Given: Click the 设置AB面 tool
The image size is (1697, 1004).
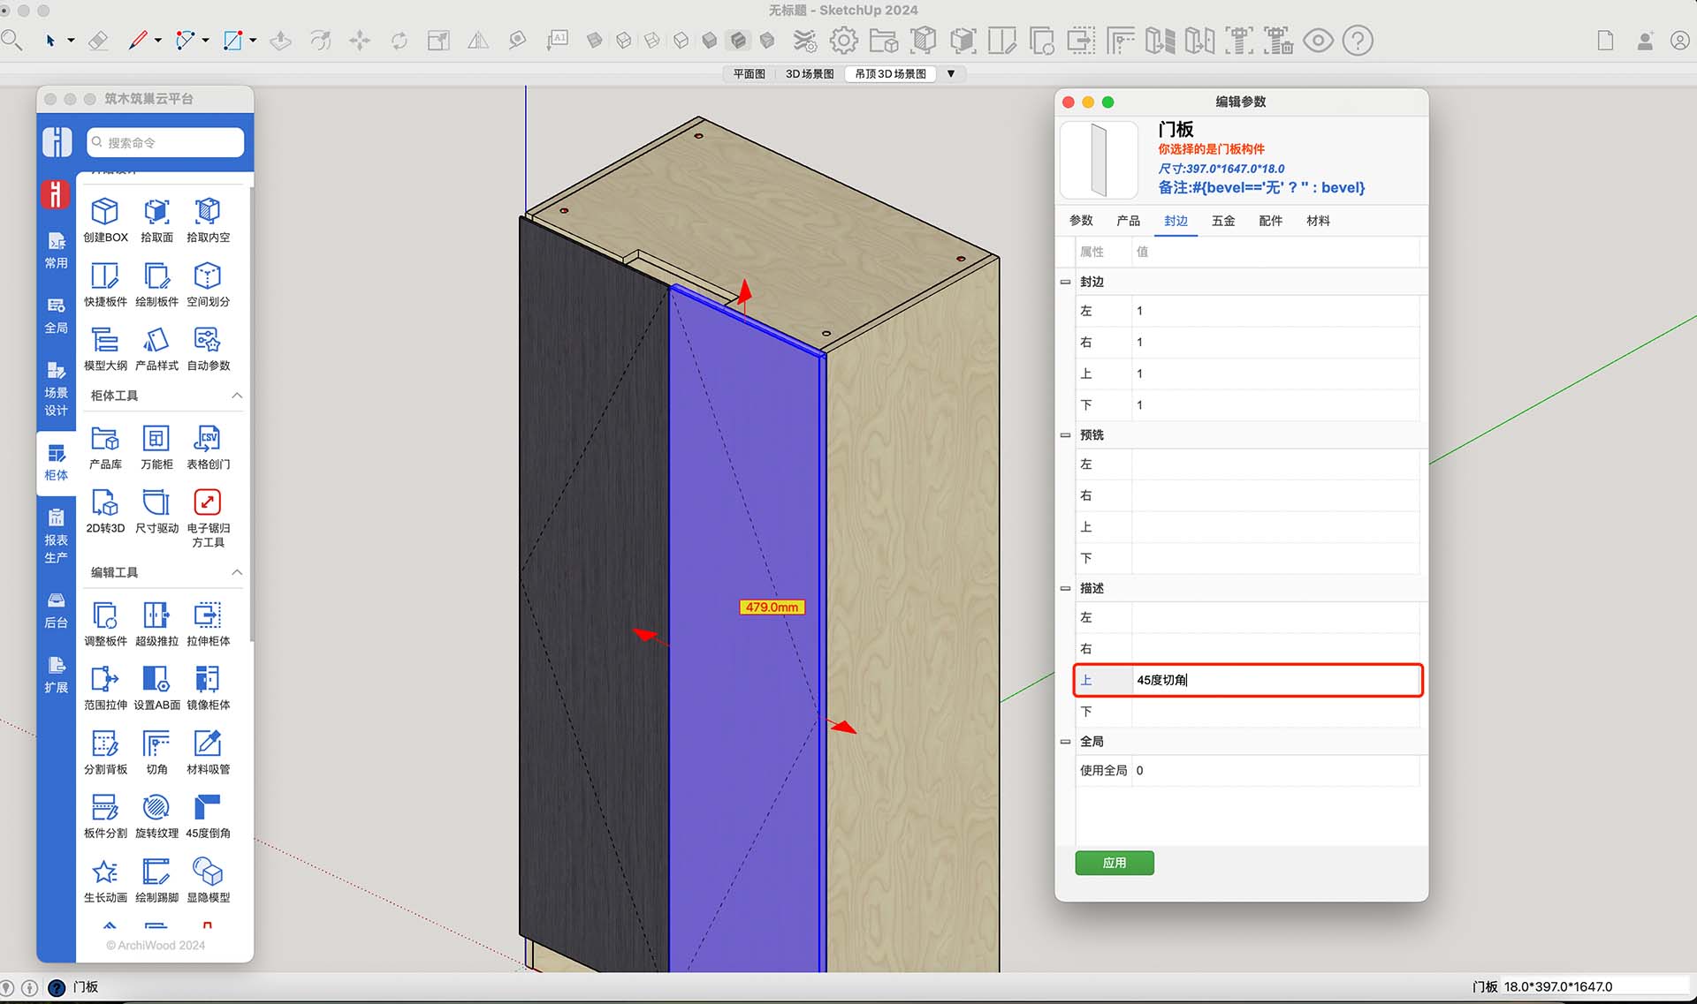Looking at the screenshot, I should 156,679.
